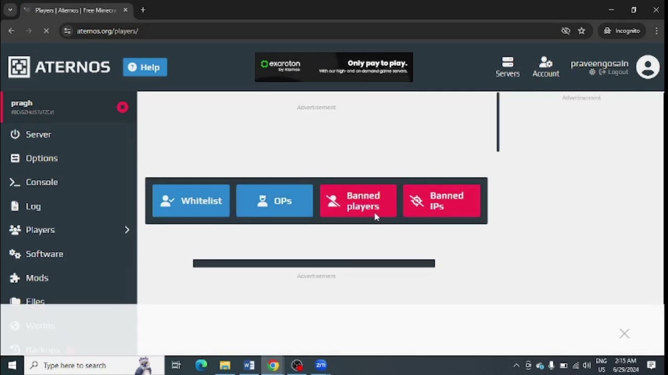The height and width of the screenshot is (375, 668).
Task: Open the Banned IPs list
Action: click(x=442, y=201)
